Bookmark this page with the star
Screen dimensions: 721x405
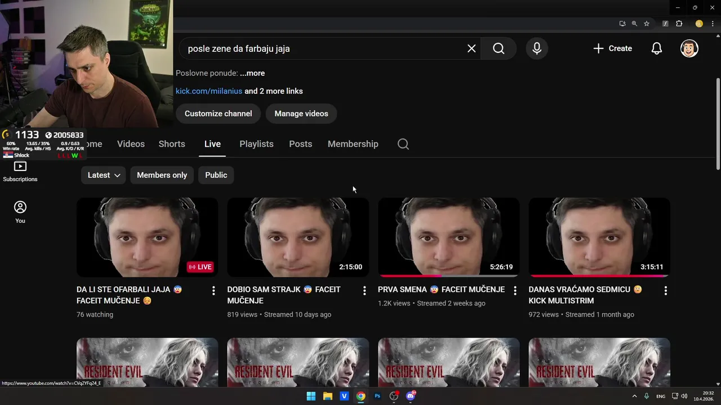(x=647, y=24)
